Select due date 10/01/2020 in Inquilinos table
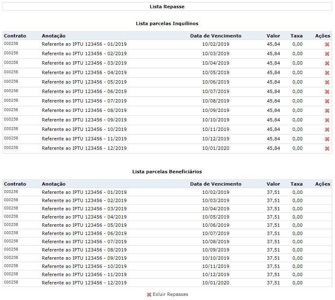 coord(216,148)
